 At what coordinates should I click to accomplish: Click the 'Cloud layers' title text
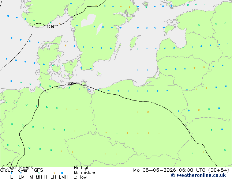(x=18, y=167)
